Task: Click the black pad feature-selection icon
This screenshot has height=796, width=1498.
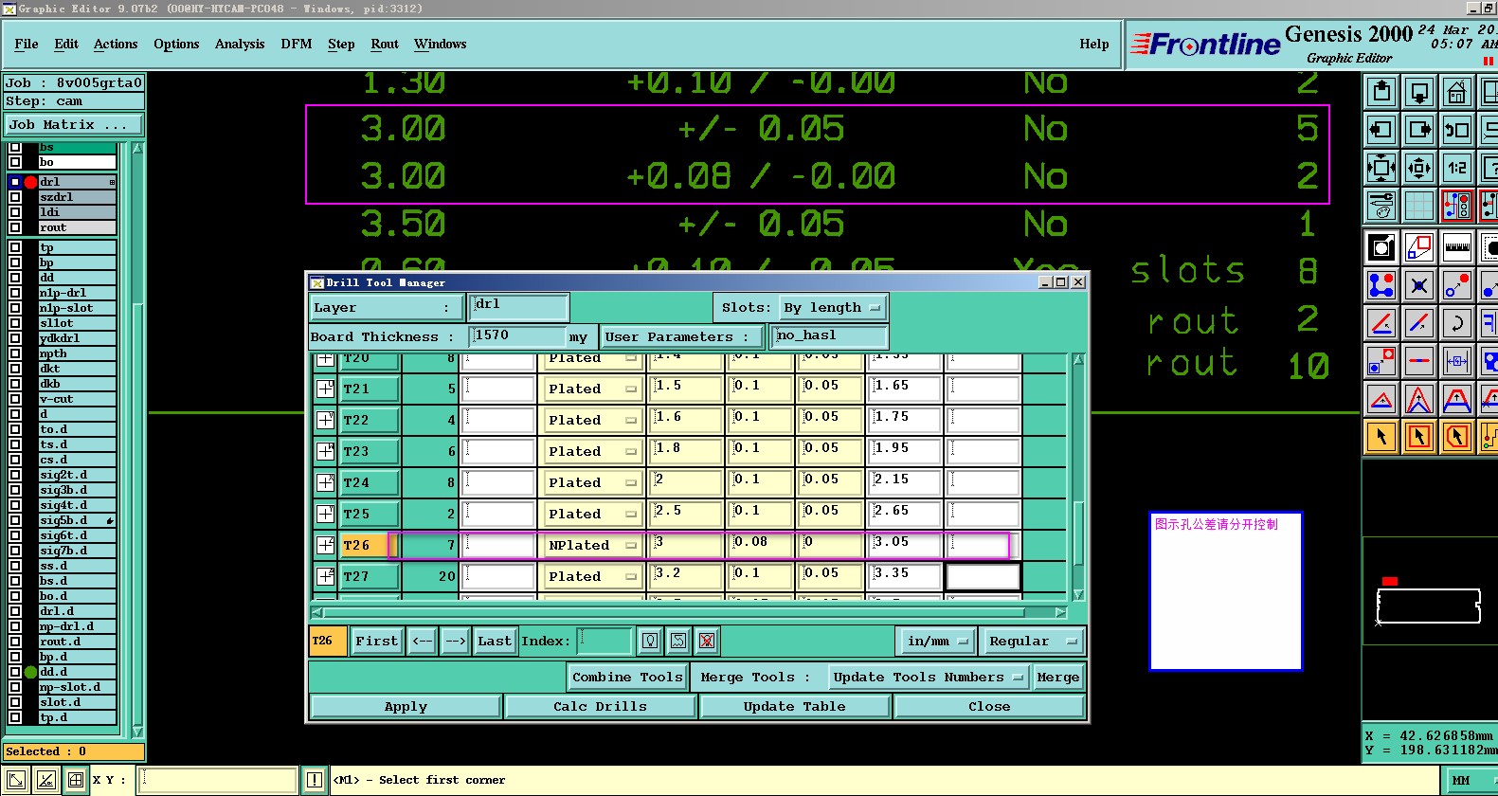Action: coord(1381,248)
